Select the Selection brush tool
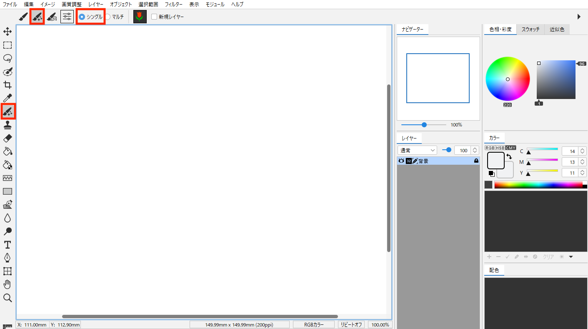Image resolution: width=588 pixels, height=329 pixels. [8, 72]
